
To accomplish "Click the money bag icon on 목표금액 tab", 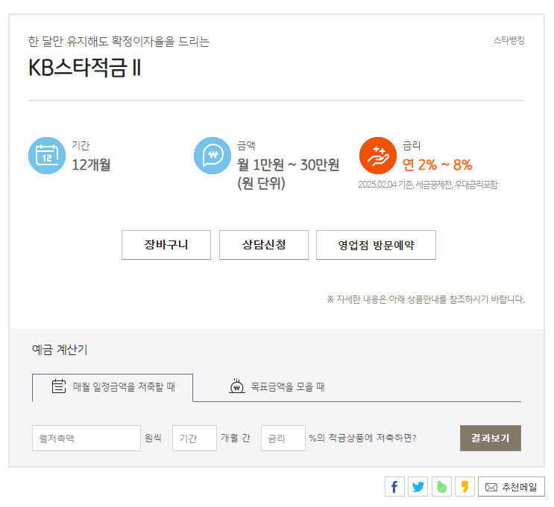I will click(x=236, y=386).
